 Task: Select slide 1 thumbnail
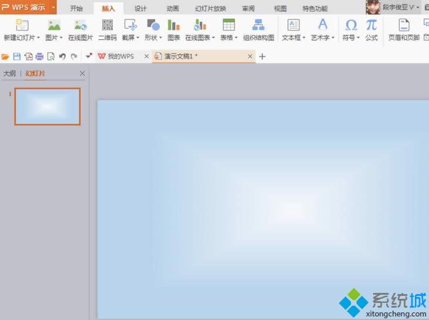[x=48, y=106]
